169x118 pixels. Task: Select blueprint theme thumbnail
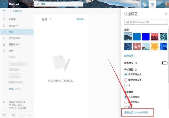pos(128,47)
